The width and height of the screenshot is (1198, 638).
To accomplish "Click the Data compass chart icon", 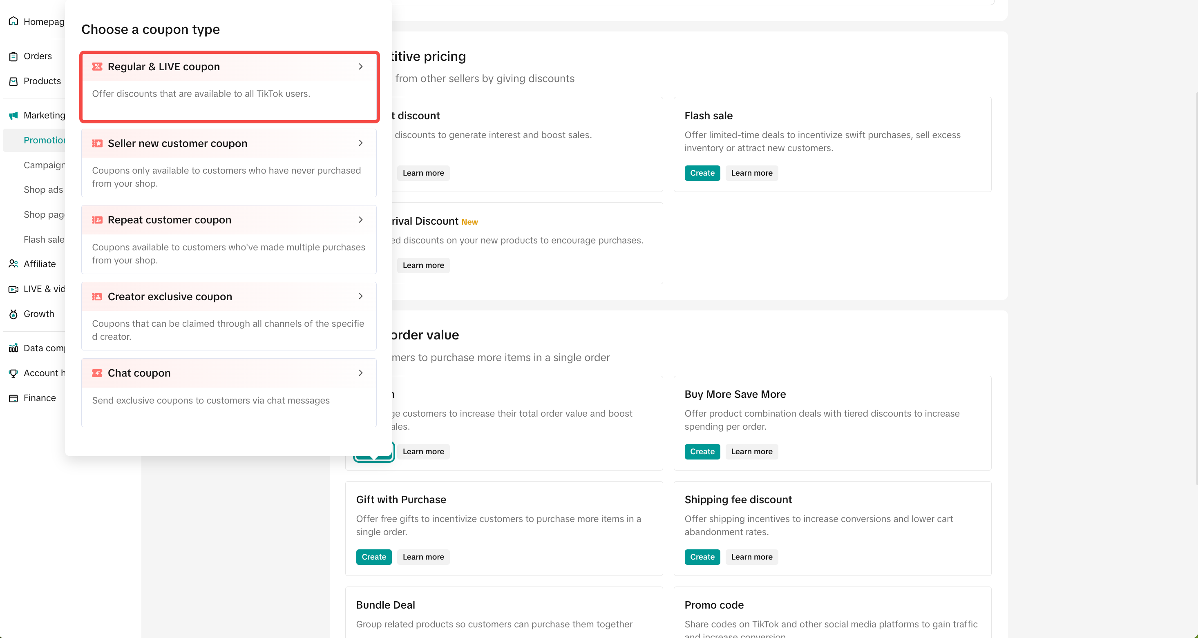I will pyautogui.click(x=13, y=348).
